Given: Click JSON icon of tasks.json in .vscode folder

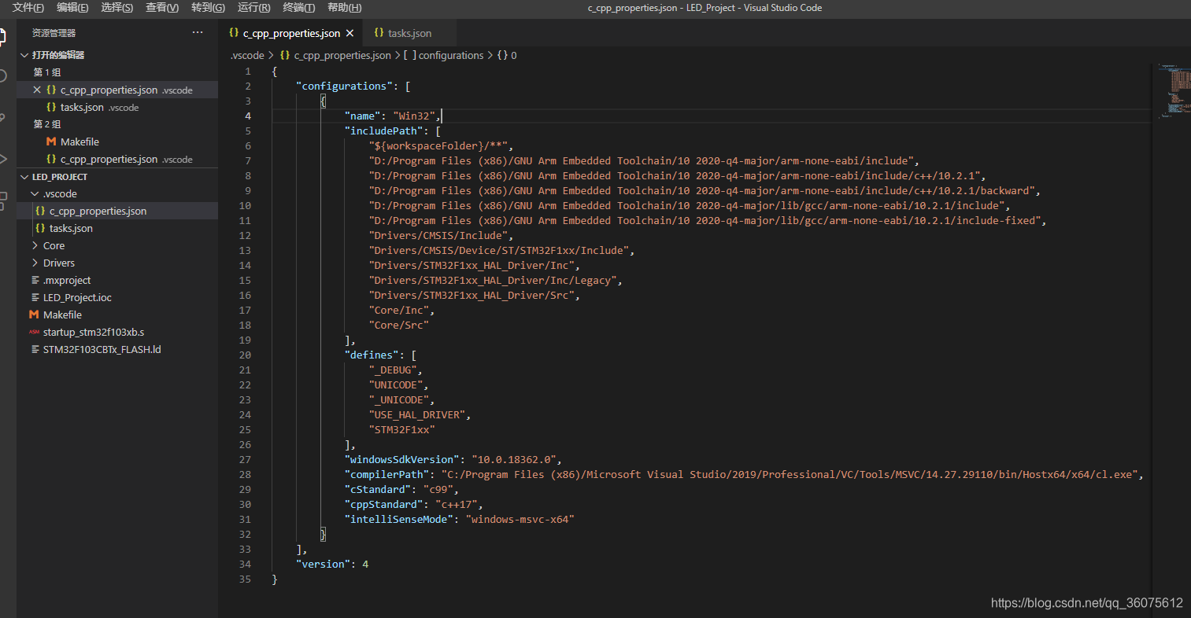Looking at the screenshot, I should (x=40, y=228).
